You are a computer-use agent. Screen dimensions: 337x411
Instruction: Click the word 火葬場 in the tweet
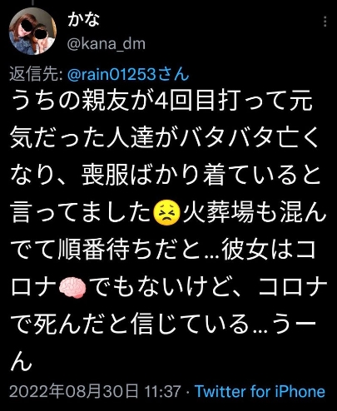(219, 213)
